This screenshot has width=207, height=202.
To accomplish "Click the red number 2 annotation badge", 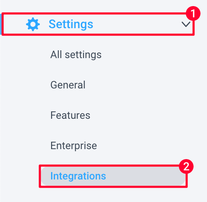I will click(x=186, y=166).
